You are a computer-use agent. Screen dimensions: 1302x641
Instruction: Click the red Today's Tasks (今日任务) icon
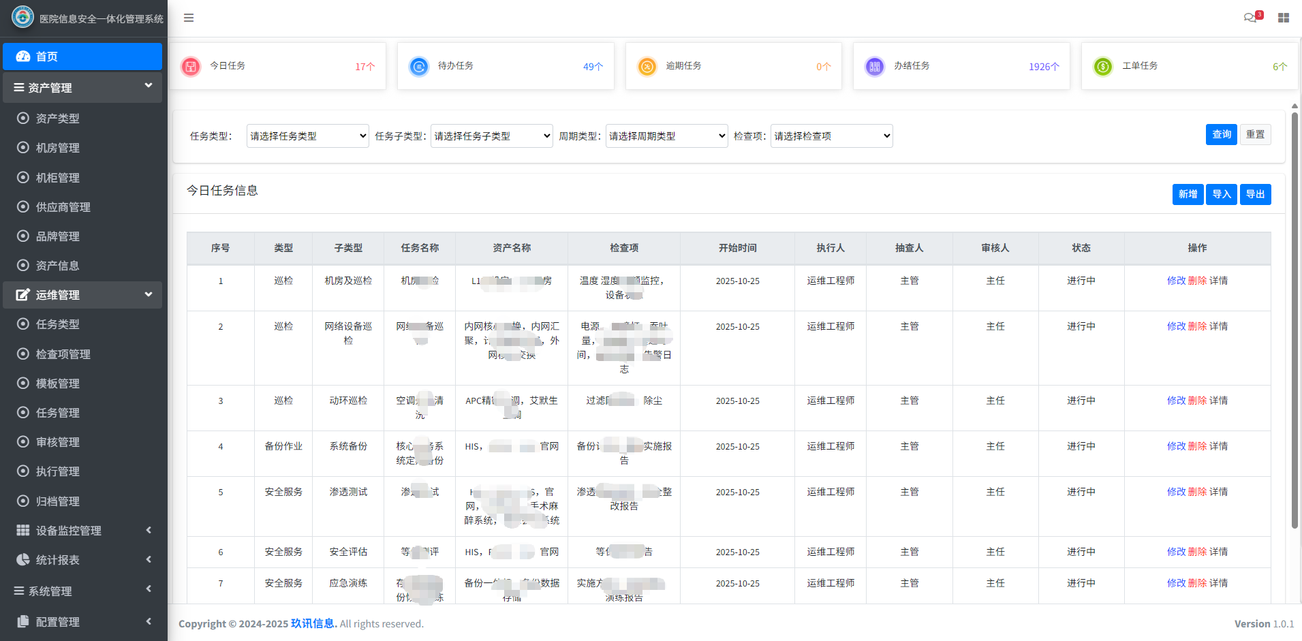191,67
